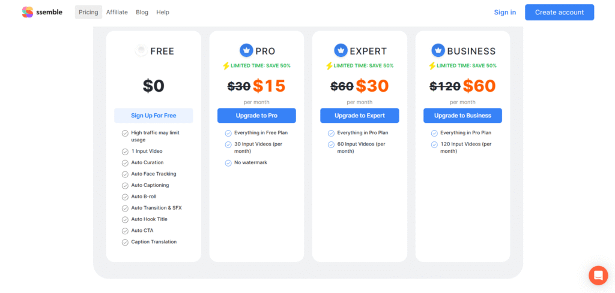Click the Pro plan crown icon

tap(246, 50)
